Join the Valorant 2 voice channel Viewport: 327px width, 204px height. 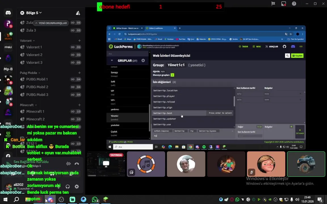(51, 55)
